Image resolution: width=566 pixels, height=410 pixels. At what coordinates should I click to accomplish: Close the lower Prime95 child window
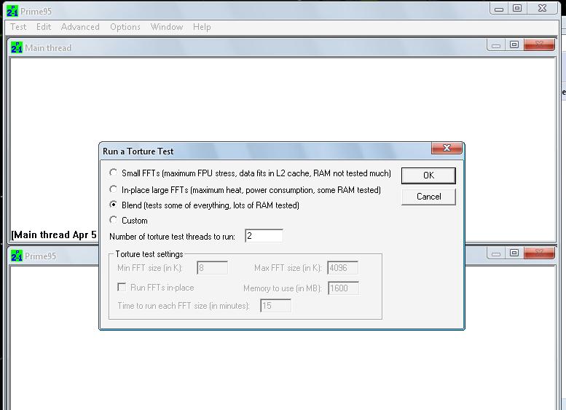tap(539, 253)
